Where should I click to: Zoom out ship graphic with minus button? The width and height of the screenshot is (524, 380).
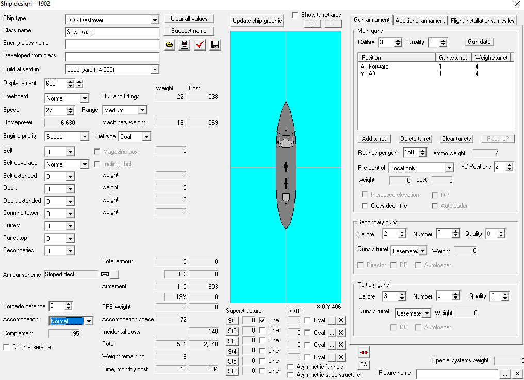pos(333,24)
